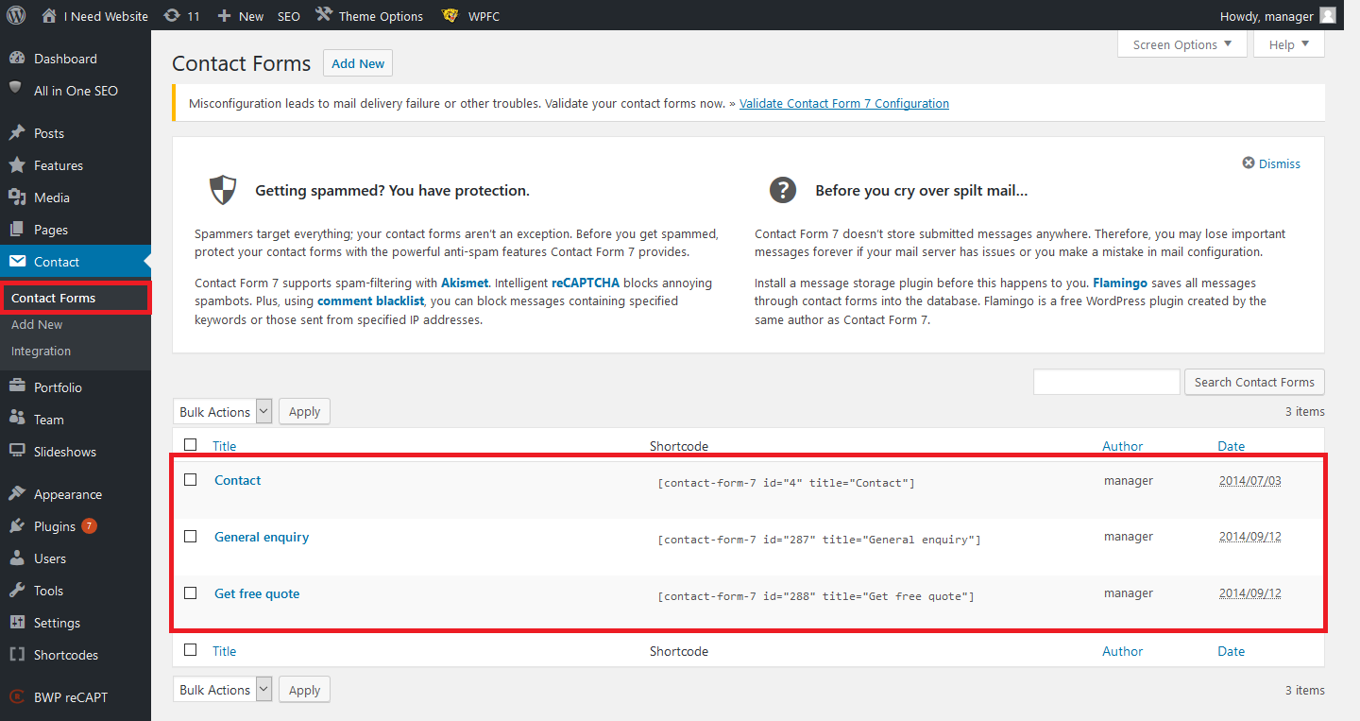This screenshot has height=721, width=1360.
Task: Select the General enquiry form checkbox
Action: click(191, 537)
